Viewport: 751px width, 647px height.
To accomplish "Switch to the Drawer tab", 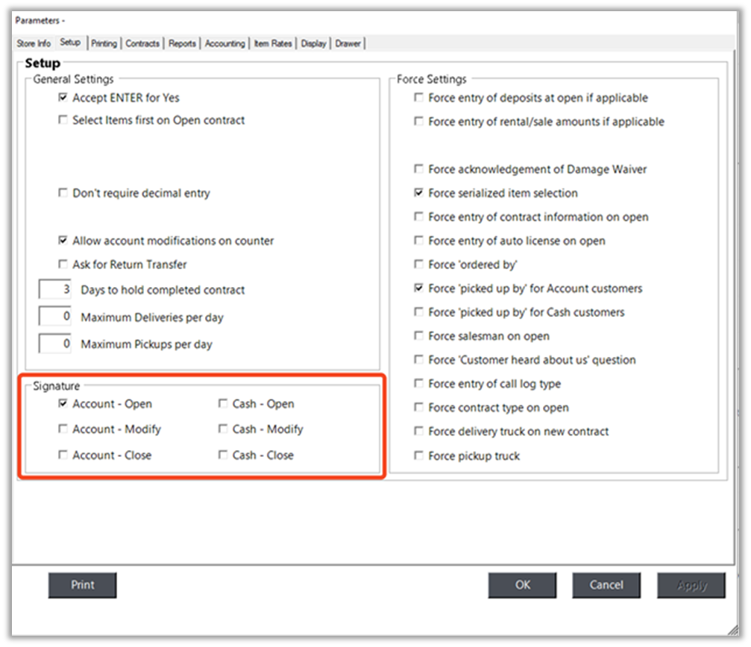I will [348, 44].
